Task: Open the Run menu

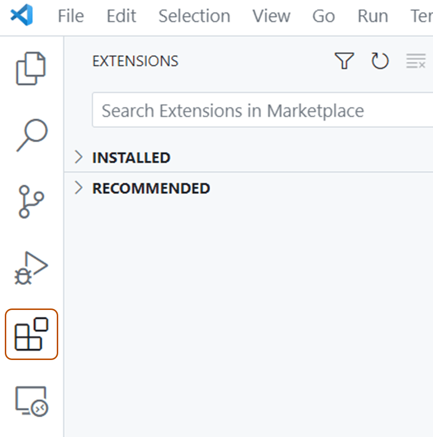Action: pyautogui.click(x=372, y=16)
